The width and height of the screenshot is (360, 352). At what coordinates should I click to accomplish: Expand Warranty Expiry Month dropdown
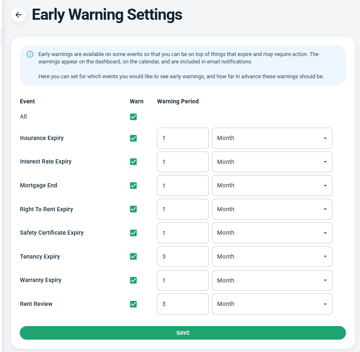coord(272,280)
